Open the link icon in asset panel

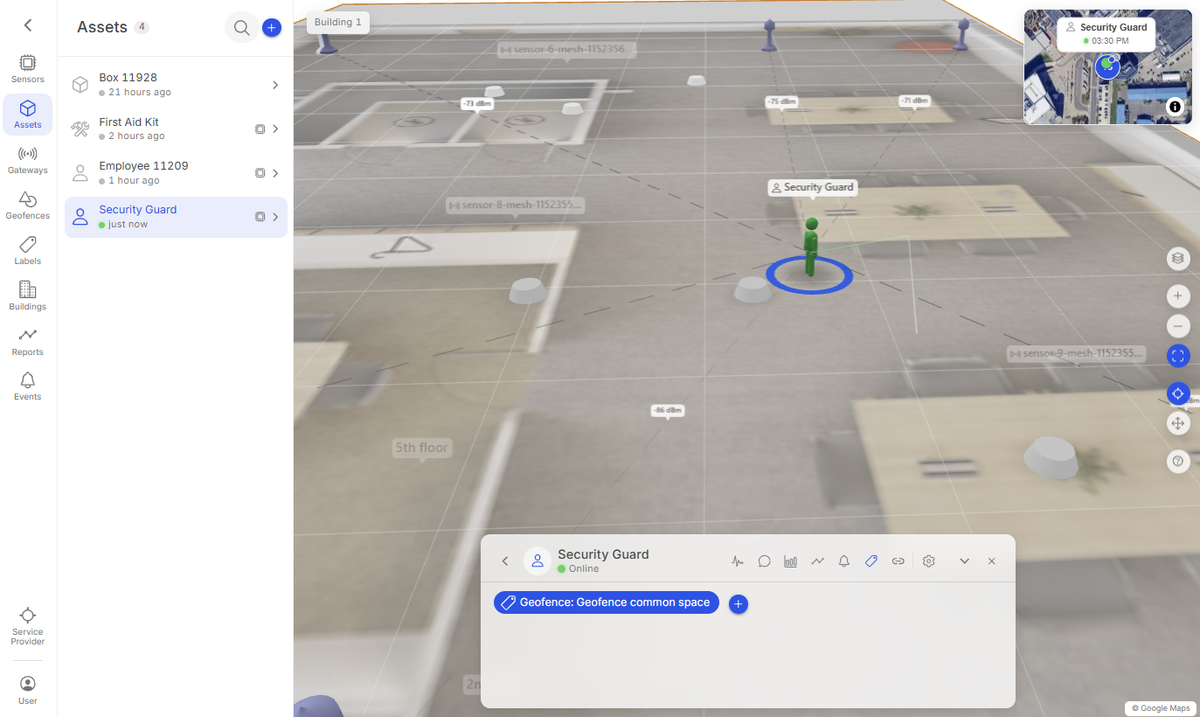coord(898,561)
